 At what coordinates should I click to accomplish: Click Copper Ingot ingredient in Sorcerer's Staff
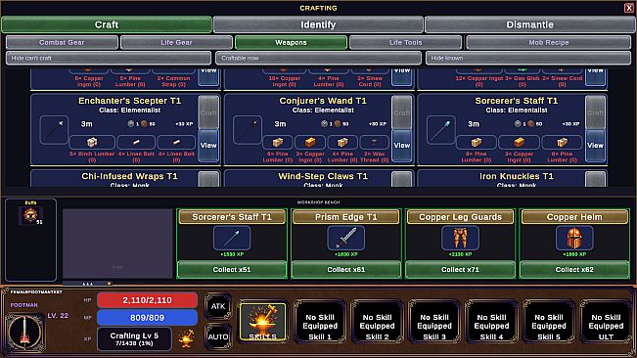[x=519, y=143]
